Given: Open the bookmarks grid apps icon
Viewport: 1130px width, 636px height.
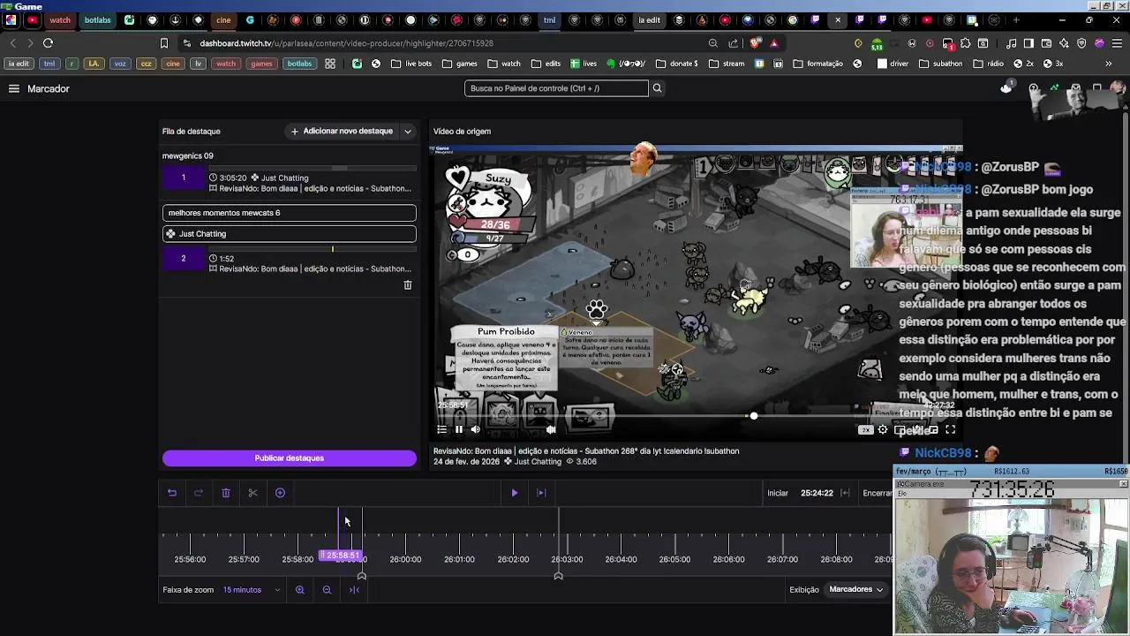Looking at the screenshot, I should (x=330, y=64).
